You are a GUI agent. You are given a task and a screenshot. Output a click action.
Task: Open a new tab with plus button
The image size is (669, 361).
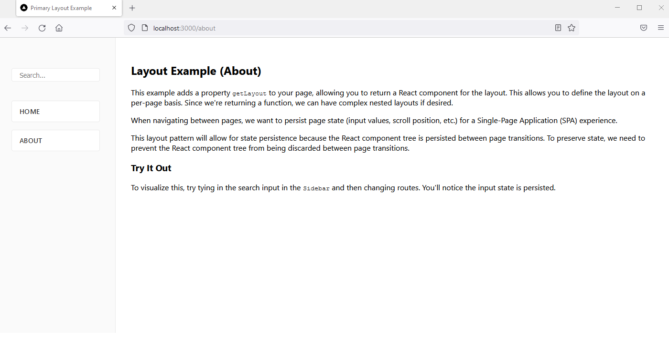click(x=132, y=8)
